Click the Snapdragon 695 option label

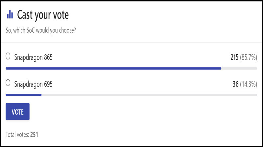pos(34,84)
